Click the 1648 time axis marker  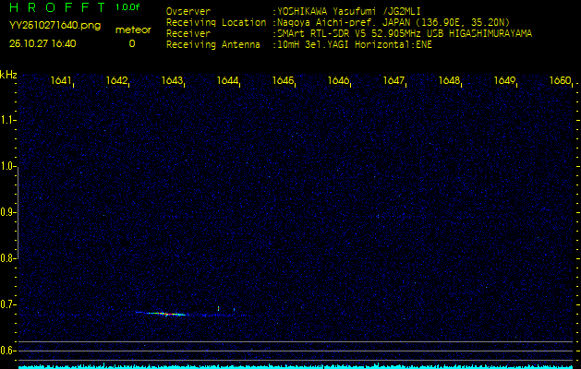(449, 80)
